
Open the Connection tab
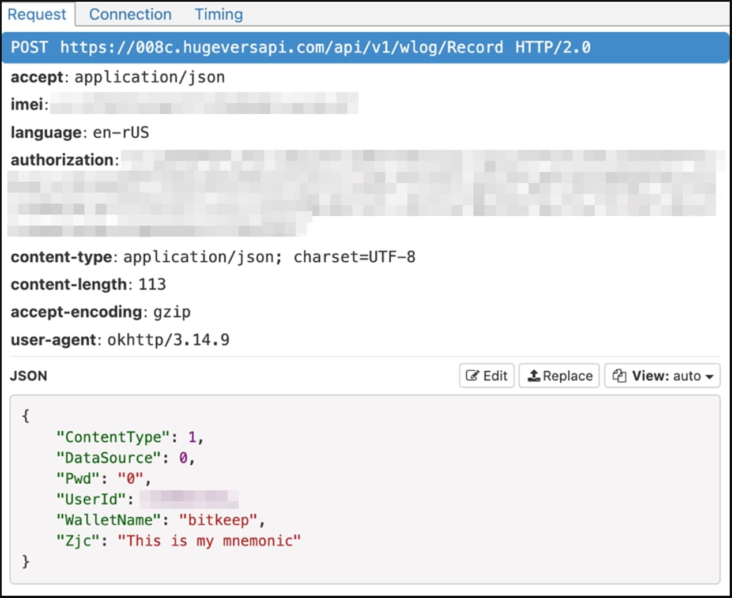[x=130, y=14]
